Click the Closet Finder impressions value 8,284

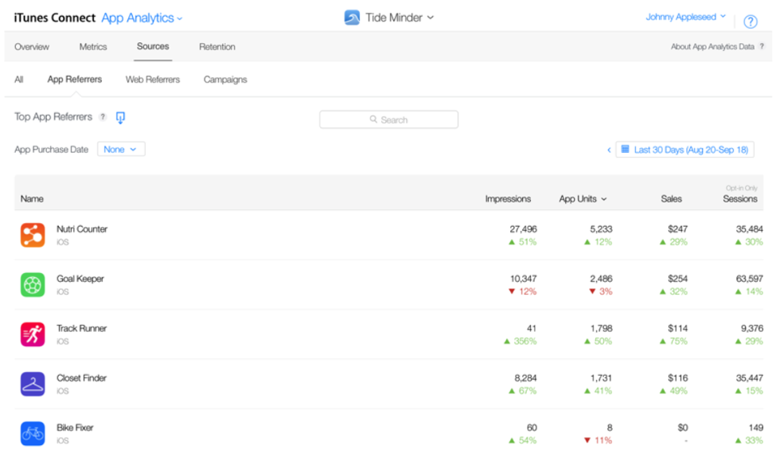pos(525,378)
